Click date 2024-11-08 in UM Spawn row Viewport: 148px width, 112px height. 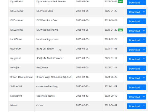[111, 49]
